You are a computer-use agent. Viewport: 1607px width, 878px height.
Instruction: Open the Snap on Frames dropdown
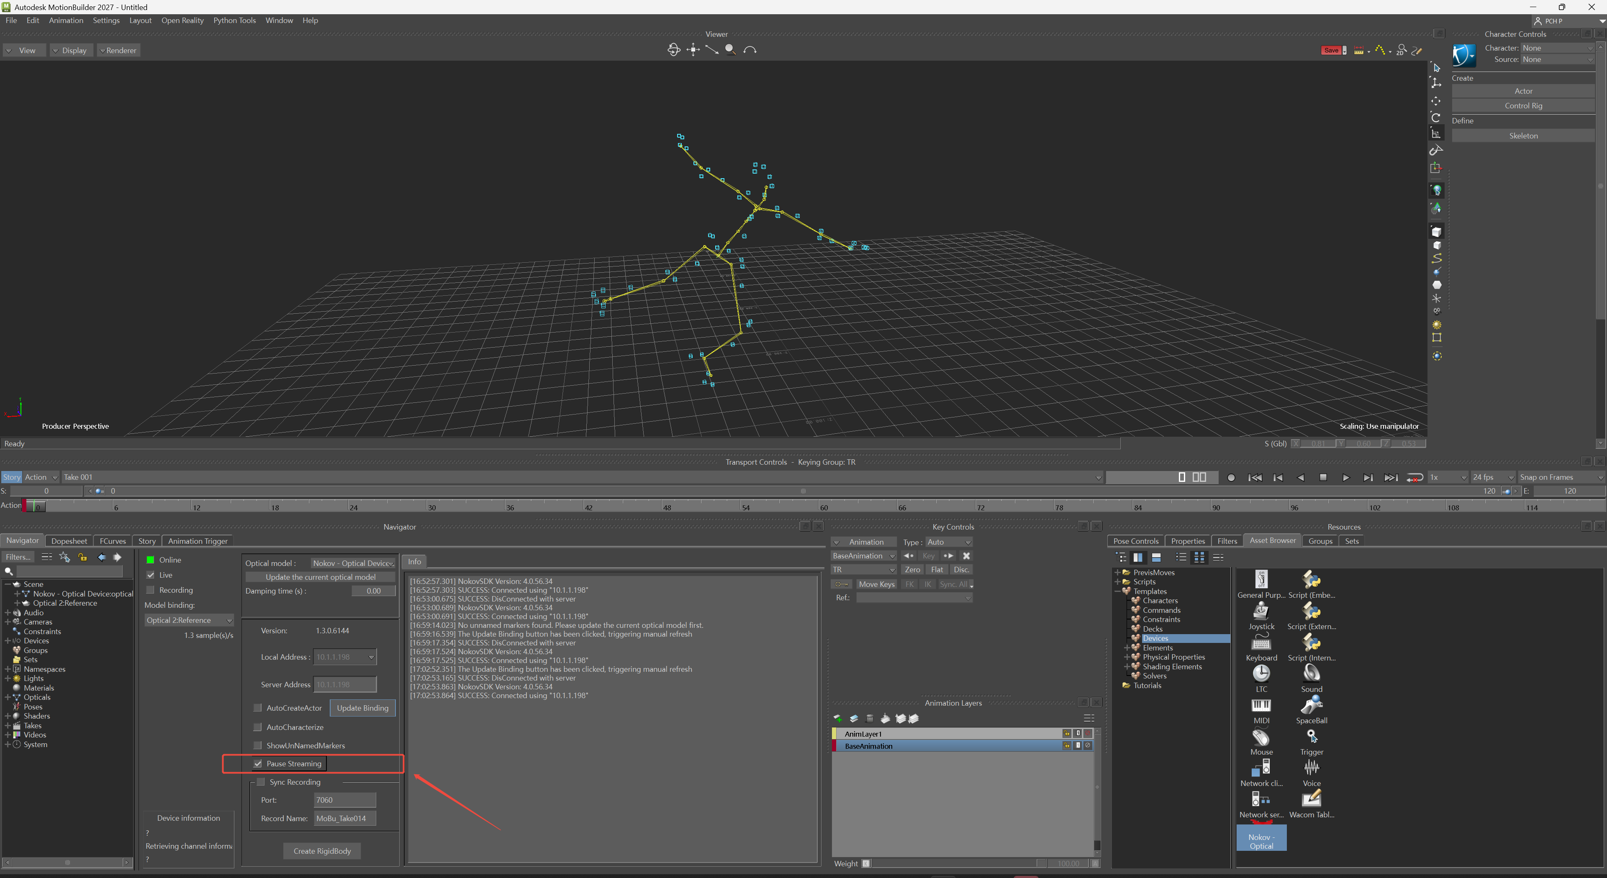tap(1561, 478)
